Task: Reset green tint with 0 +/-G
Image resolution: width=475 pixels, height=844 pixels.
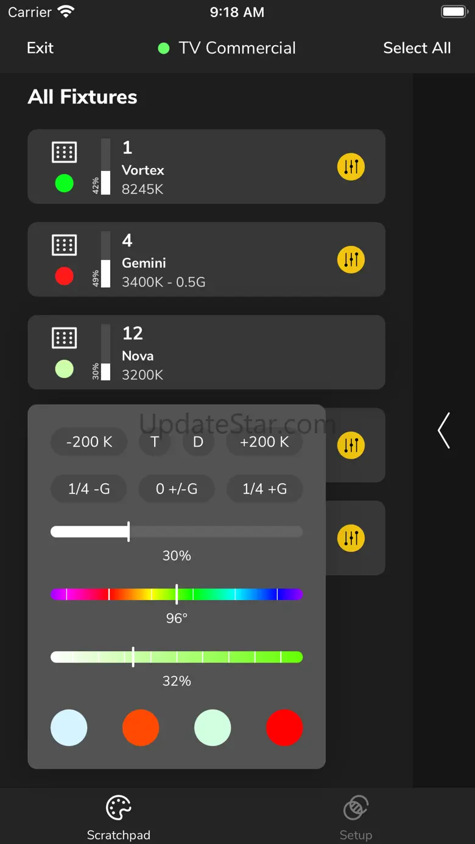Action: click(x=177, y=489)
